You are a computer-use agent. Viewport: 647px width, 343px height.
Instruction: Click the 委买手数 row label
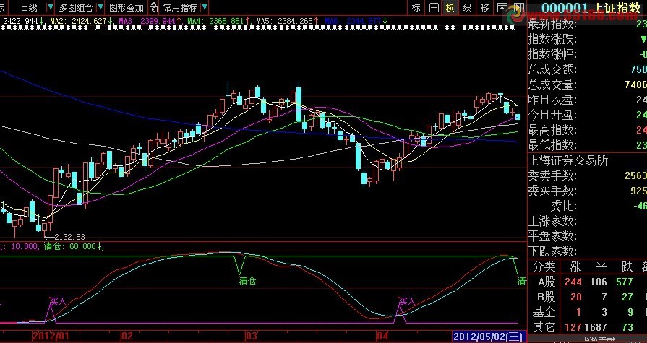552,191
